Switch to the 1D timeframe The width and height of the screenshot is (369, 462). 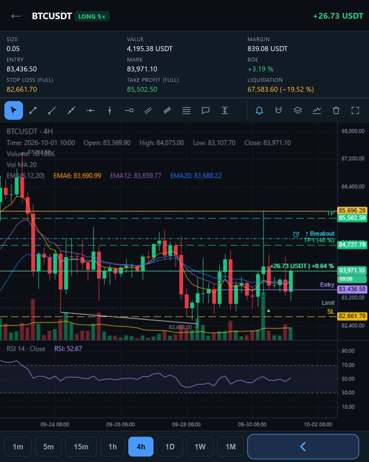[x=170, y=447]
